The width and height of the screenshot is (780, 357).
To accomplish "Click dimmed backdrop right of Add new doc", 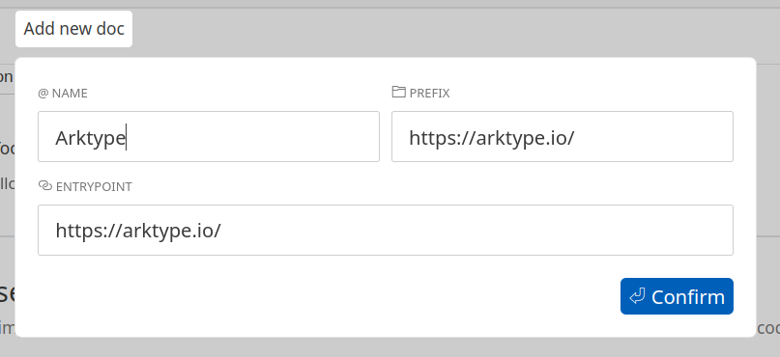I will (x=448, y=31).
